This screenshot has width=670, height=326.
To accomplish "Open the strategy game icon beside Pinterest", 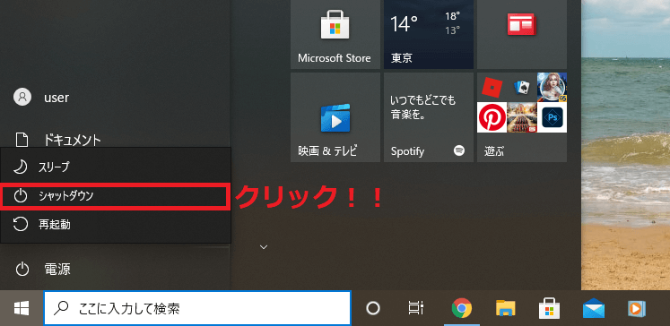I will pyautogui.click(x=522, y=117).
